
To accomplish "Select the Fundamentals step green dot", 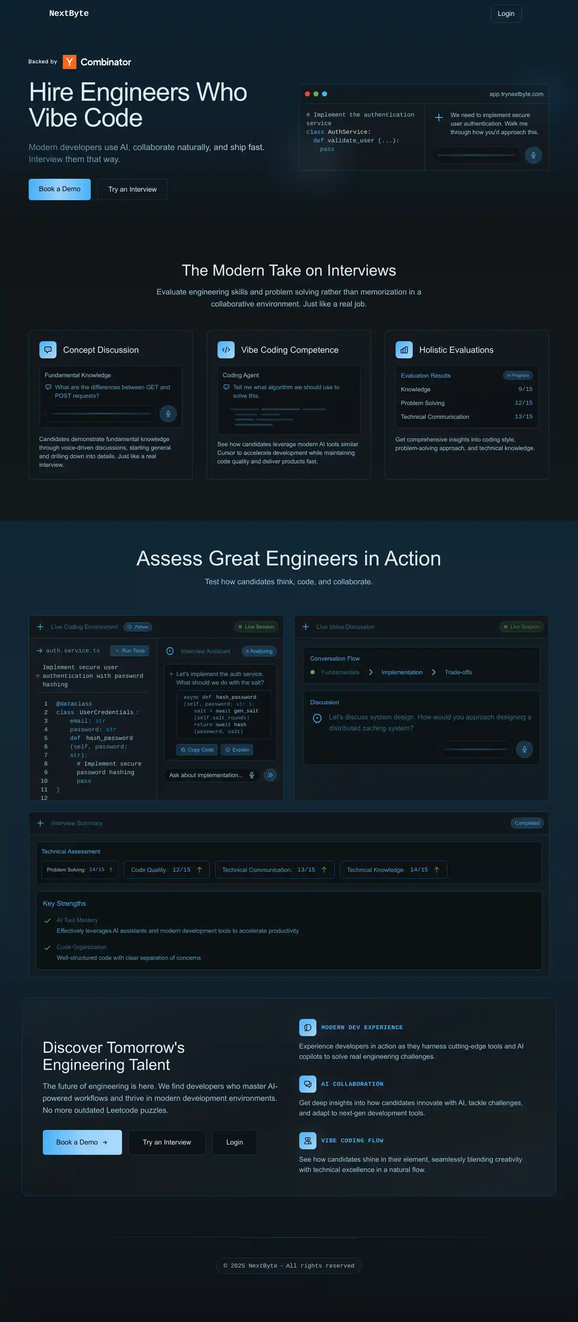I will 313,672.
